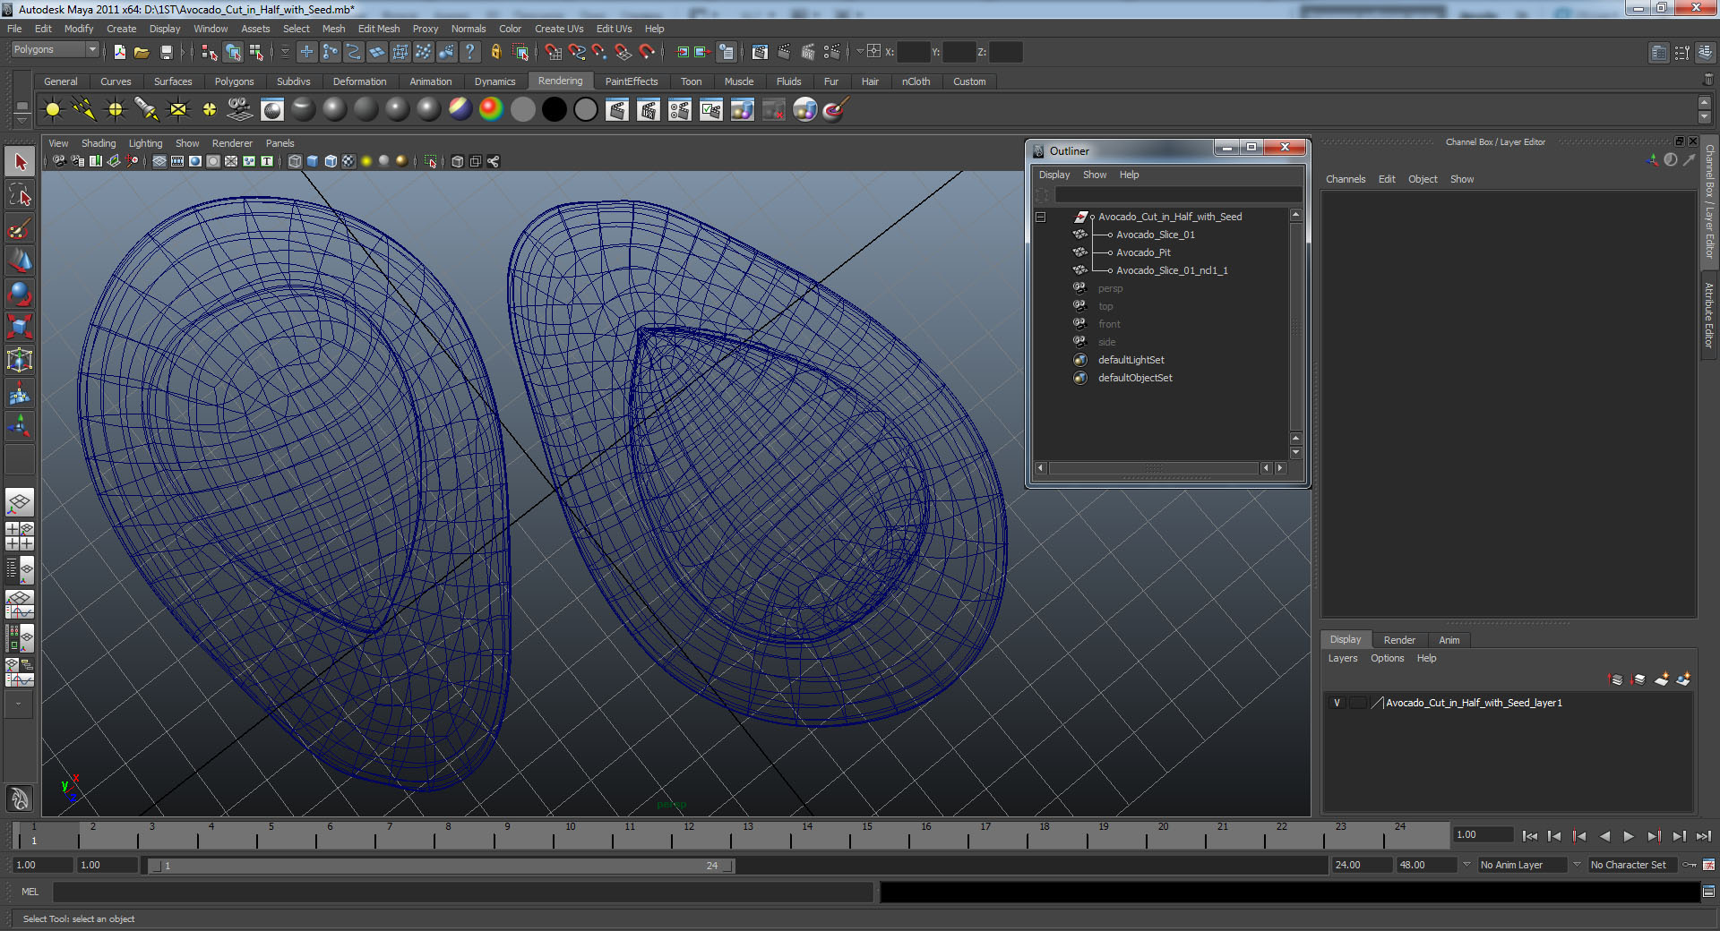The height and width of the screenshot is (931, 1720).
Task: Select the Universal Manipulator tool
Action: [x=20, y=360]
